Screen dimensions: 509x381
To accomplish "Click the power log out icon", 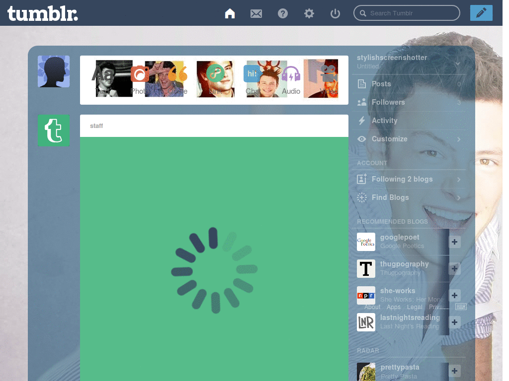I will pyautogui.click(x=335, y=13).
